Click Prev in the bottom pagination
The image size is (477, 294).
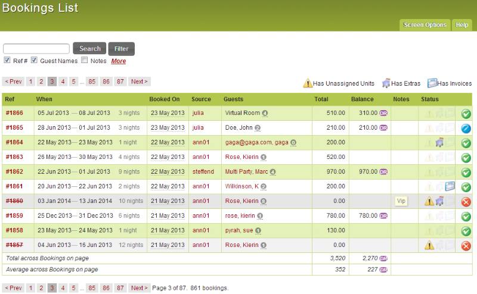[13, 288]
